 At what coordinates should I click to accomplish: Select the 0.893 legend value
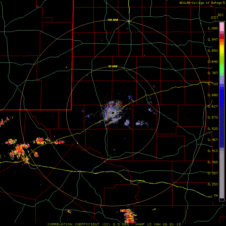tap(213, 50)
